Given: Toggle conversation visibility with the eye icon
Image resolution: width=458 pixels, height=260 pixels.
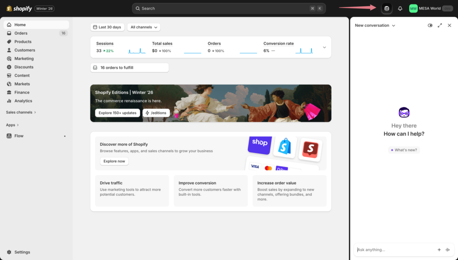Looking at the screenshot, I should pos(430,25).
